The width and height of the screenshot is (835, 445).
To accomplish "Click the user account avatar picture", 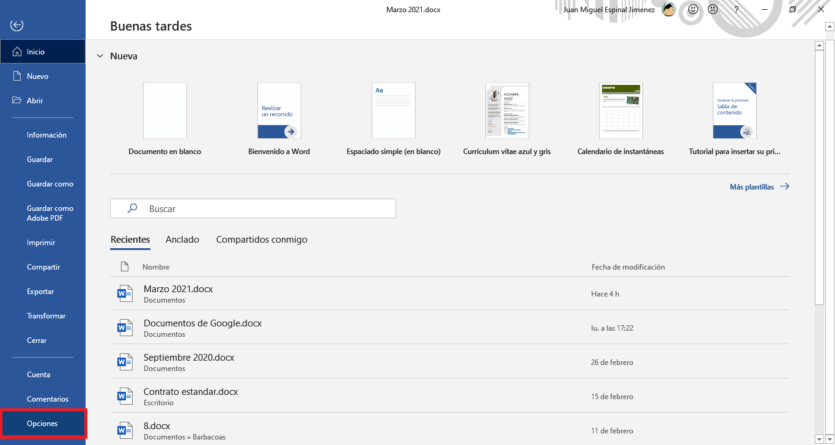I will 669,9.
